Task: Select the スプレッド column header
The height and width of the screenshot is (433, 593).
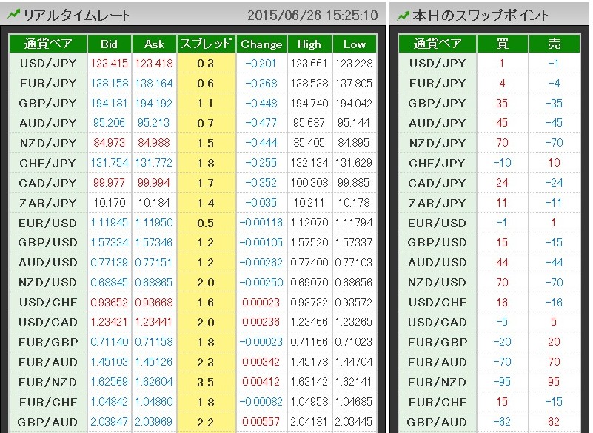Action: click(x=207, y=44)
